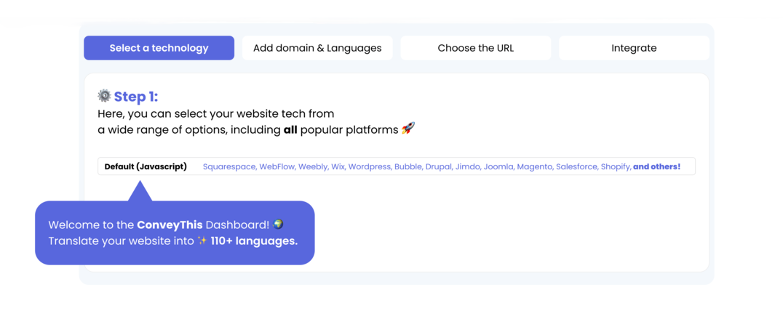Click the 'Step 1:' heading

pyautogui.click(x=136, y=96)
